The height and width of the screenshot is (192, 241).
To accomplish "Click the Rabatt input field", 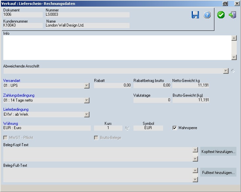I will click(x=112, y=86).
